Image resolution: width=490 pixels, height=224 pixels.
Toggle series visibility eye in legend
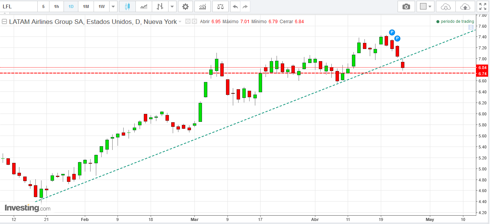coord(188,22)
